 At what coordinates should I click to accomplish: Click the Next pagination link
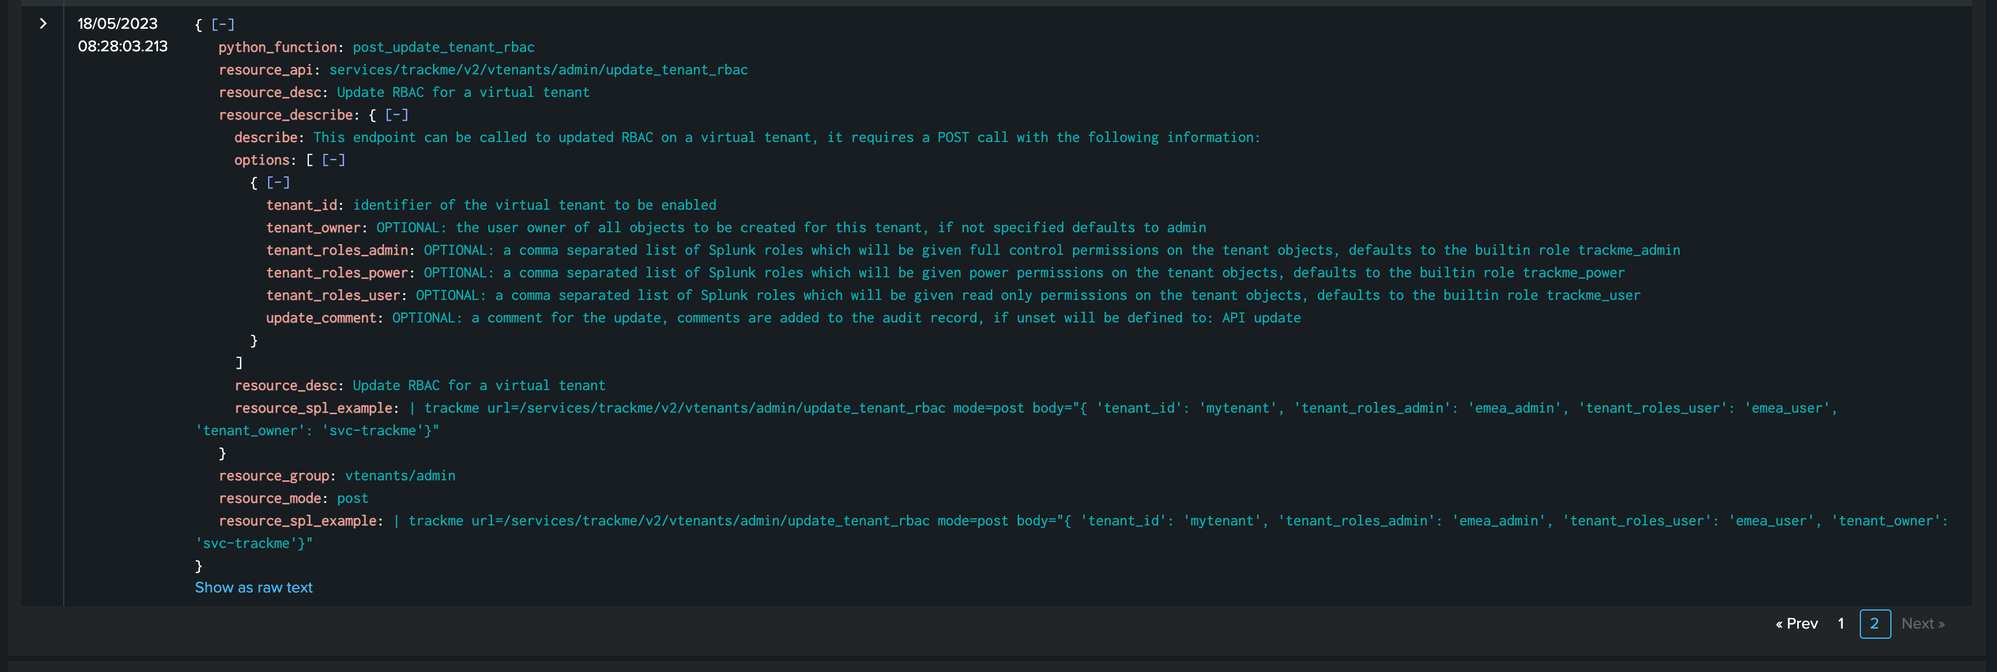point(1922,624)
